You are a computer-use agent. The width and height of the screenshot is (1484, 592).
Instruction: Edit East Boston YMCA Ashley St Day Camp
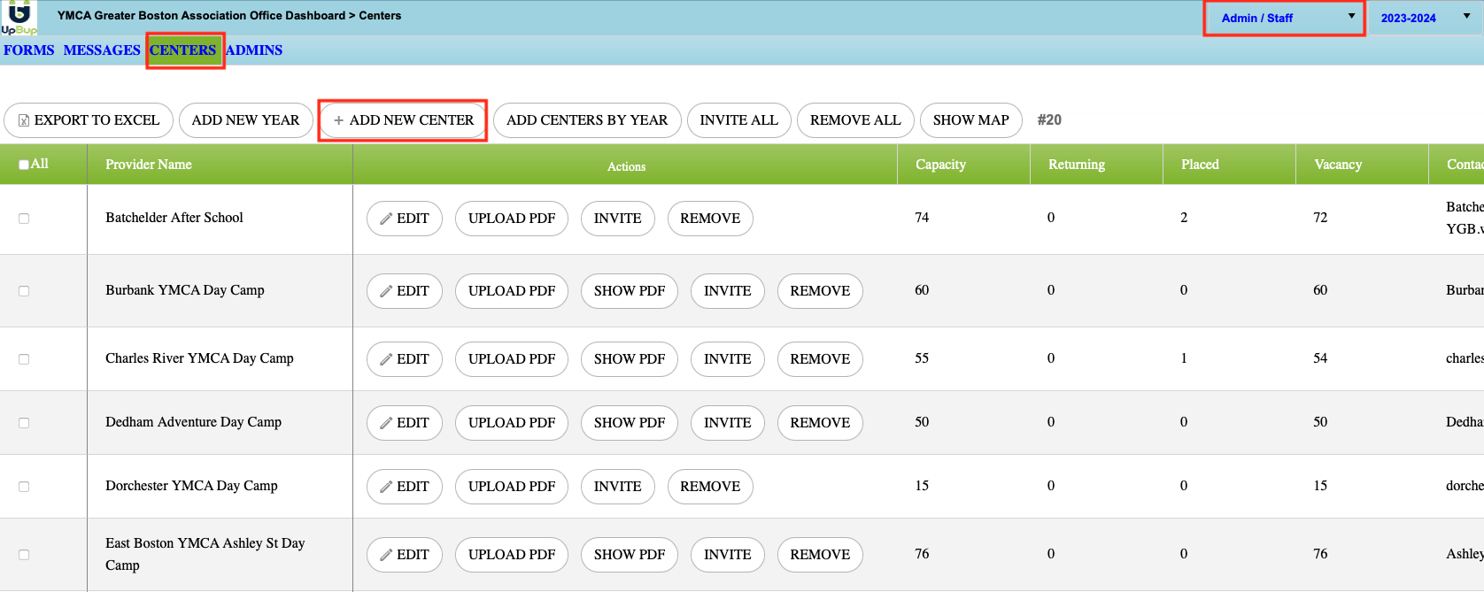pos(405,555)
